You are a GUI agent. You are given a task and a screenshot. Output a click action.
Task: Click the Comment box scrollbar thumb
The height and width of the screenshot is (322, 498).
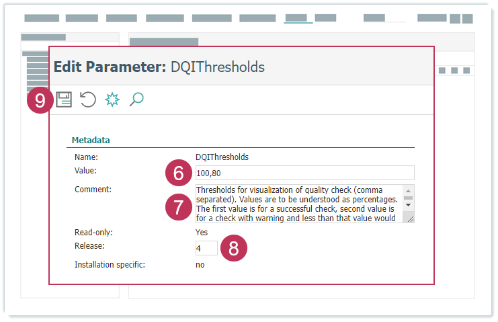click(x=409, y=198)
